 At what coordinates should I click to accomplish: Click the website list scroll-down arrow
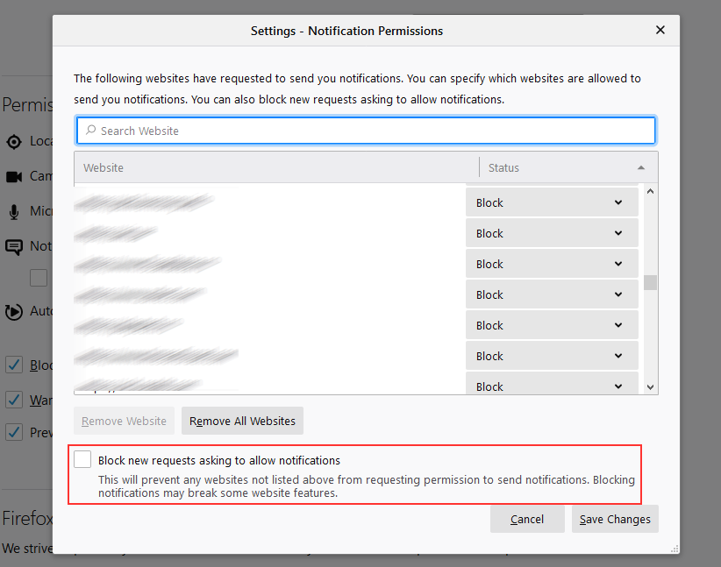click(x=650, y=386)
